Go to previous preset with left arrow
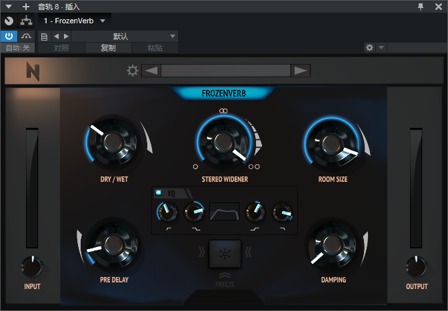448x311 pixels. 151,71
